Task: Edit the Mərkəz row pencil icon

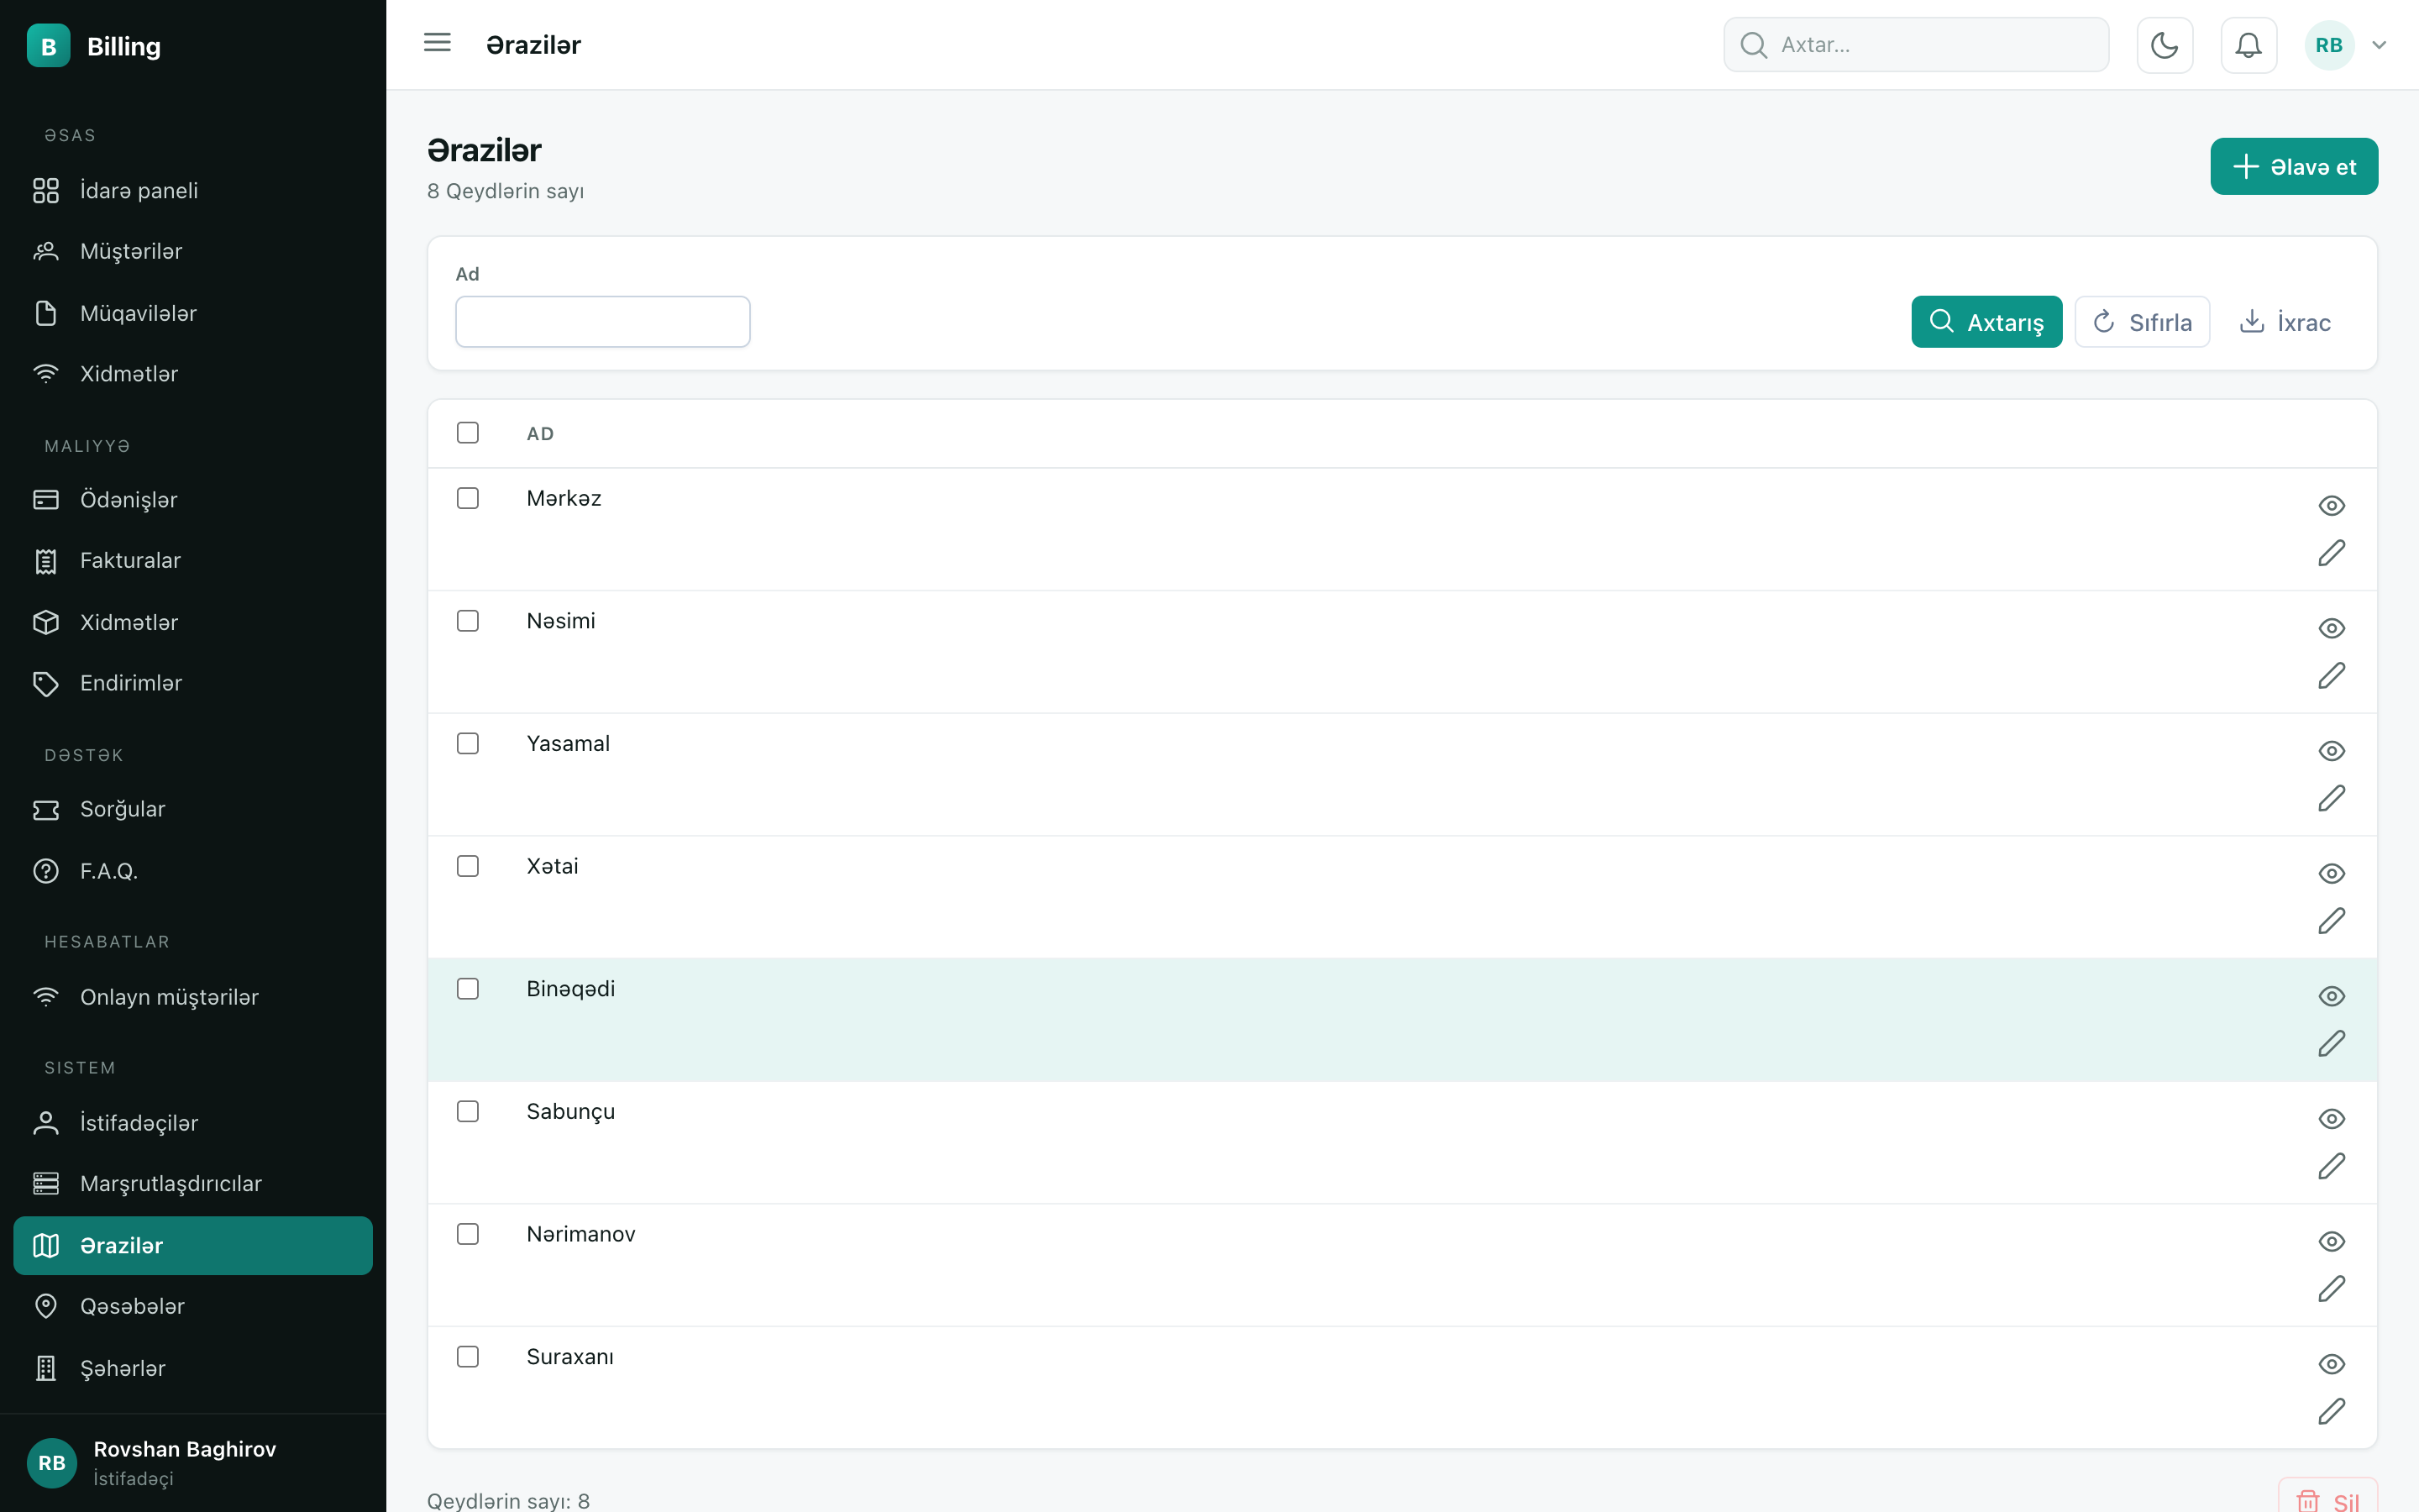Action: point(2331,553)
